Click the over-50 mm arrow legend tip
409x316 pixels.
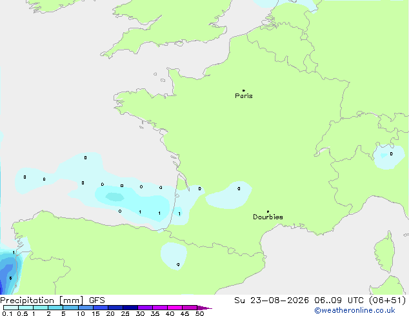pyautogui.click(x=204, y=308)
